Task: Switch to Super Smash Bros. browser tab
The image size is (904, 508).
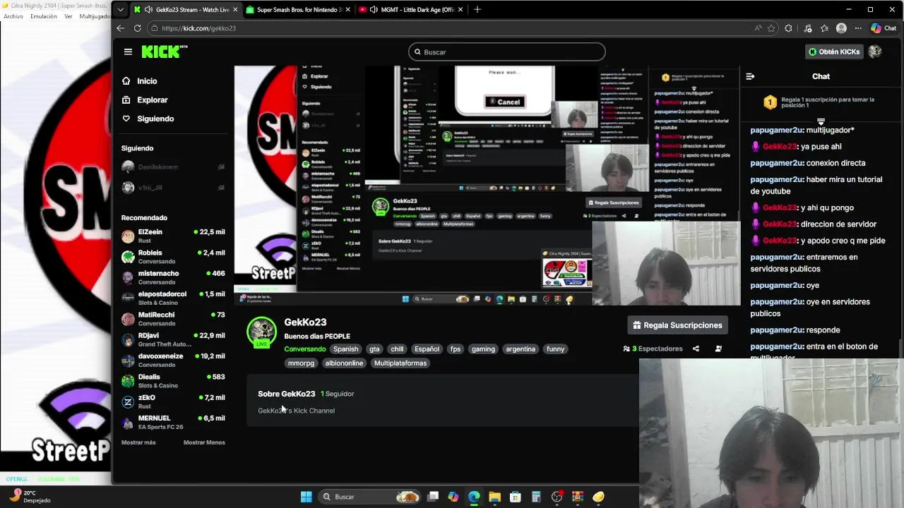Action: tap(297, 10)
